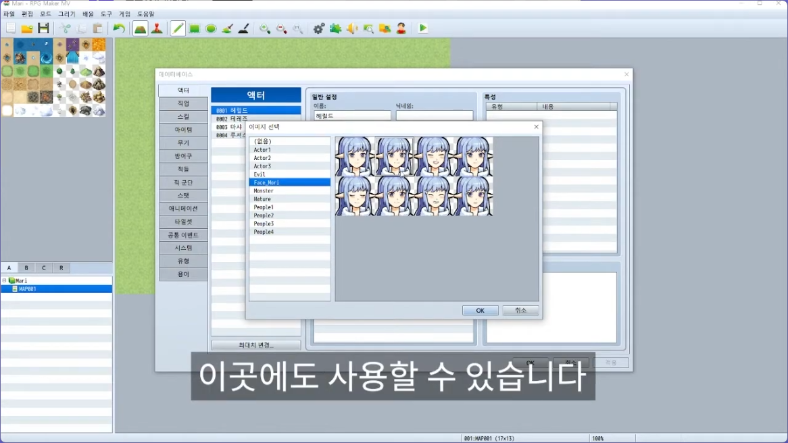Open the Sound Test speaker icon
Viewport: 788px width, 443px height.
coord(352,28)
